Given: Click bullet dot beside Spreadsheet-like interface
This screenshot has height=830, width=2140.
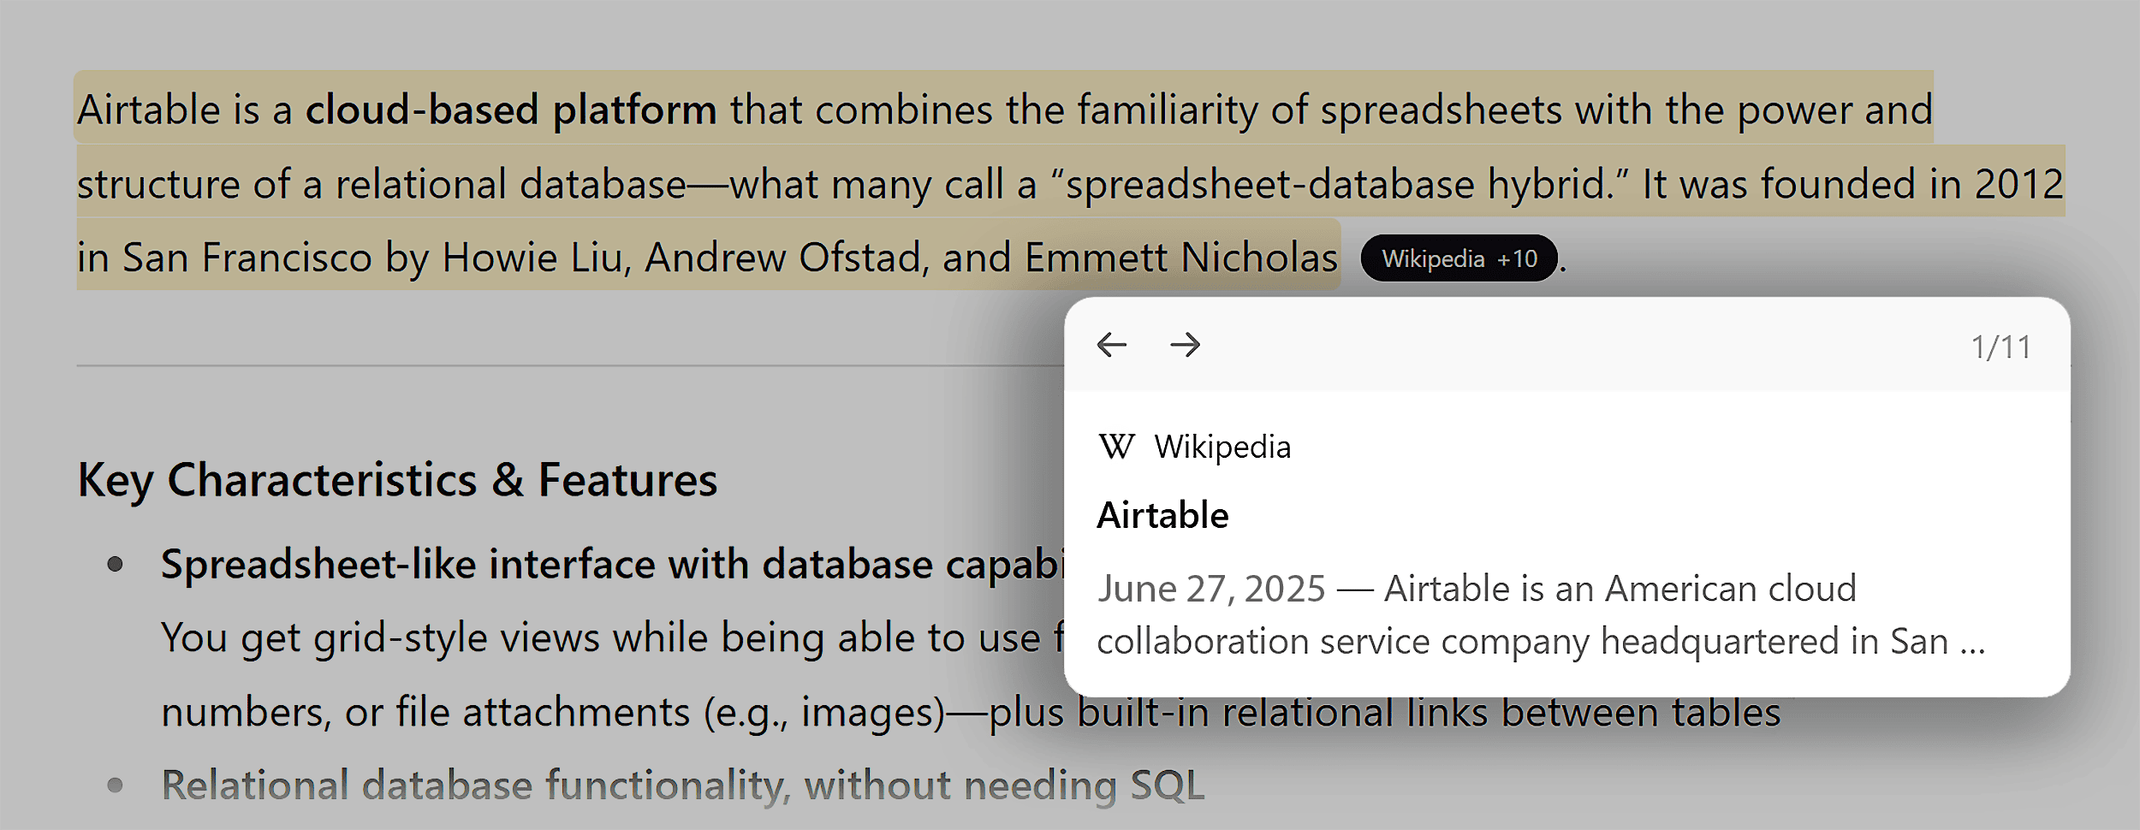Looking at the screenshot, I should (116, 565).
